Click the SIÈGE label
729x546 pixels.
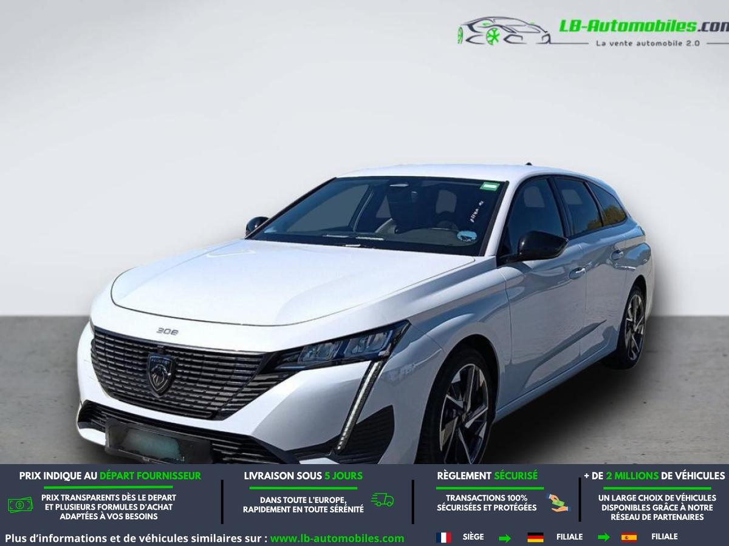tap(473, 537)
